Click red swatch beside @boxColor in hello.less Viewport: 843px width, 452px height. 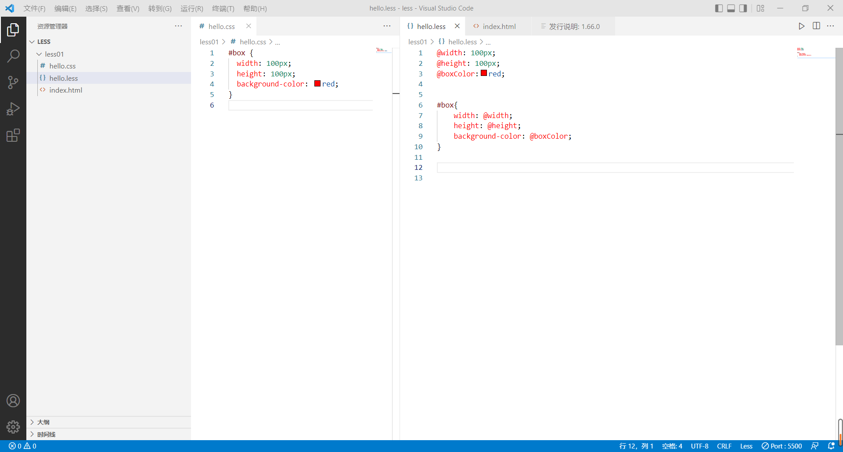(x=484, y=73)
